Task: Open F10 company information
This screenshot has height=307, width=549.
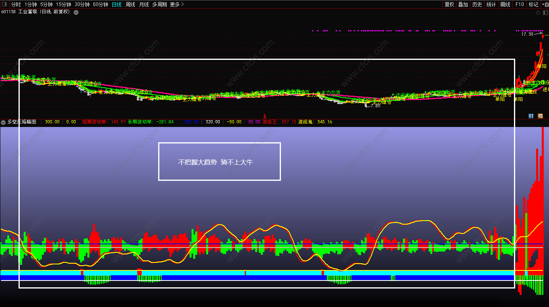Action: point(520,4)
